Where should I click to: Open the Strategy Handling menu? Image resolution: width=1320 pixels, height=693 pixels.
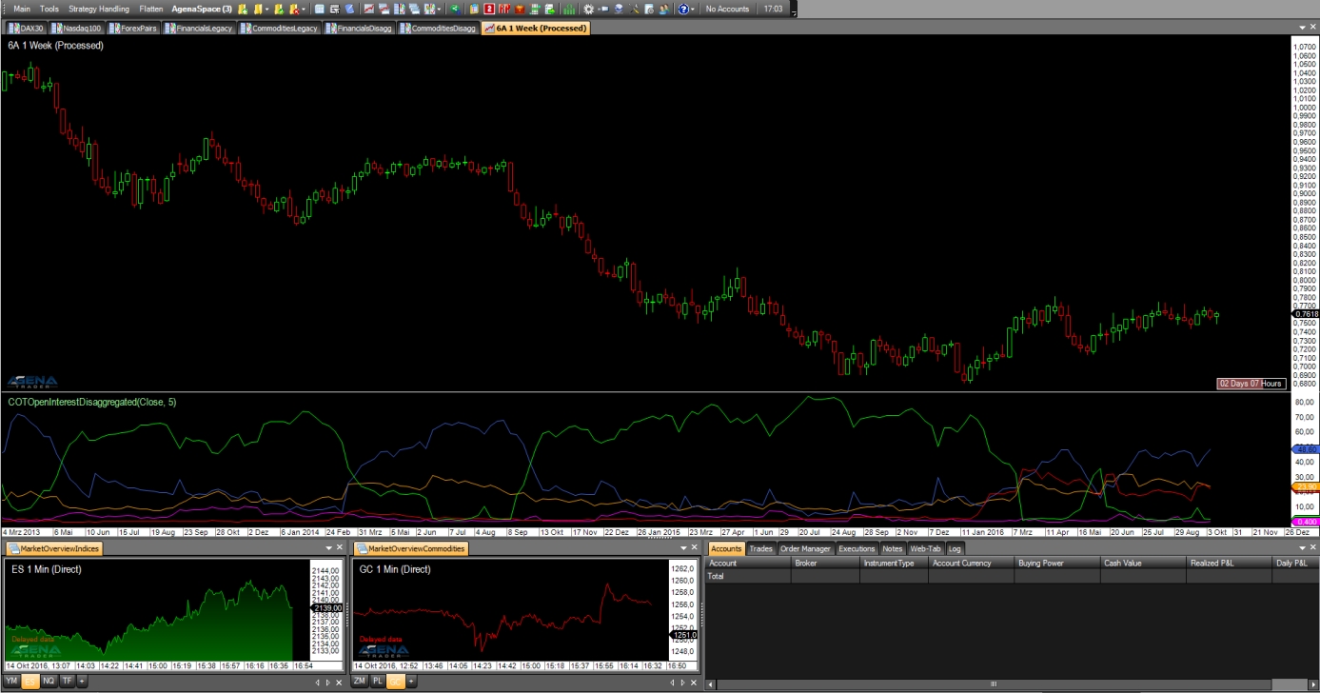[x=99, y=9]
